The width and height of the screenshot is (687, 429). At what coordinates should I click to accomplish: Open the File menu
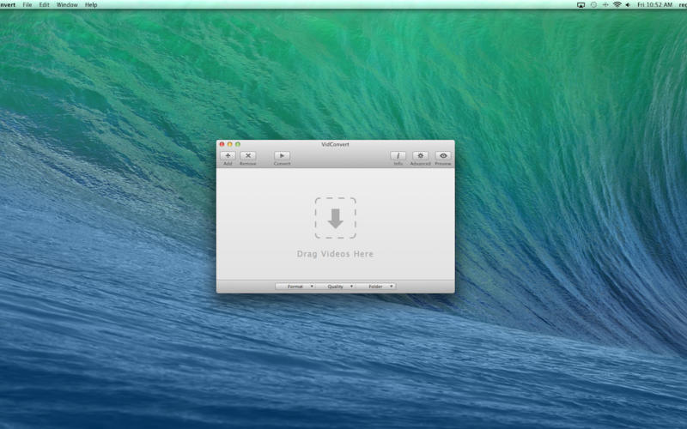27,5
